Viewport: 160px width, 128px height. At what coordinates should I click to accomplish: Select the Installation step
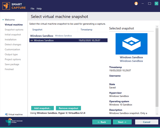coord(11,40)
